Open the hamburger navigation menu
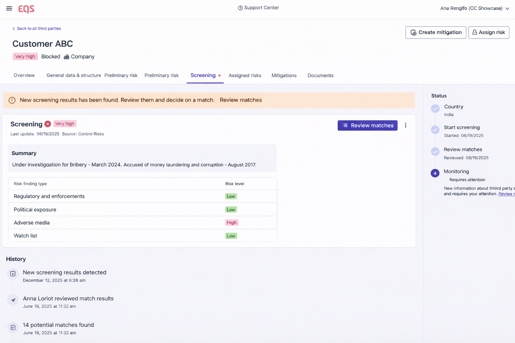The image size is (515, 343). tap(9, 8)
